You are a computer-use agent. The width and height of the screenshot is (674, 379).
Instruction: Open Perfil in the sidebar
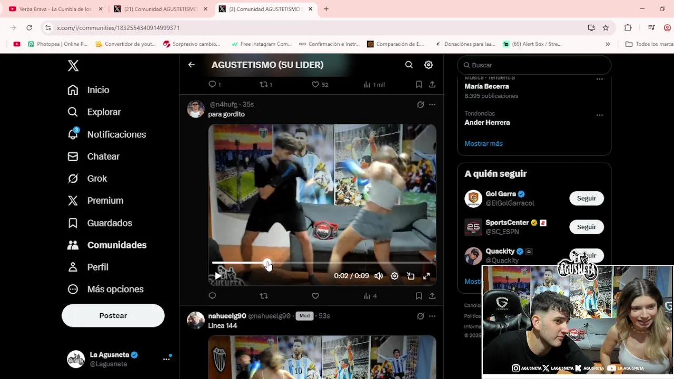(88, 267)
